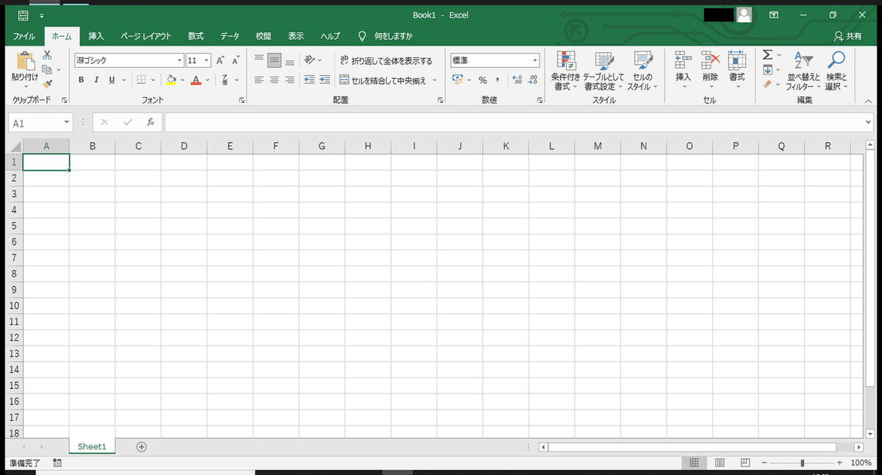Toggle align text right
The image size is (882, 475).
[290, 80]
